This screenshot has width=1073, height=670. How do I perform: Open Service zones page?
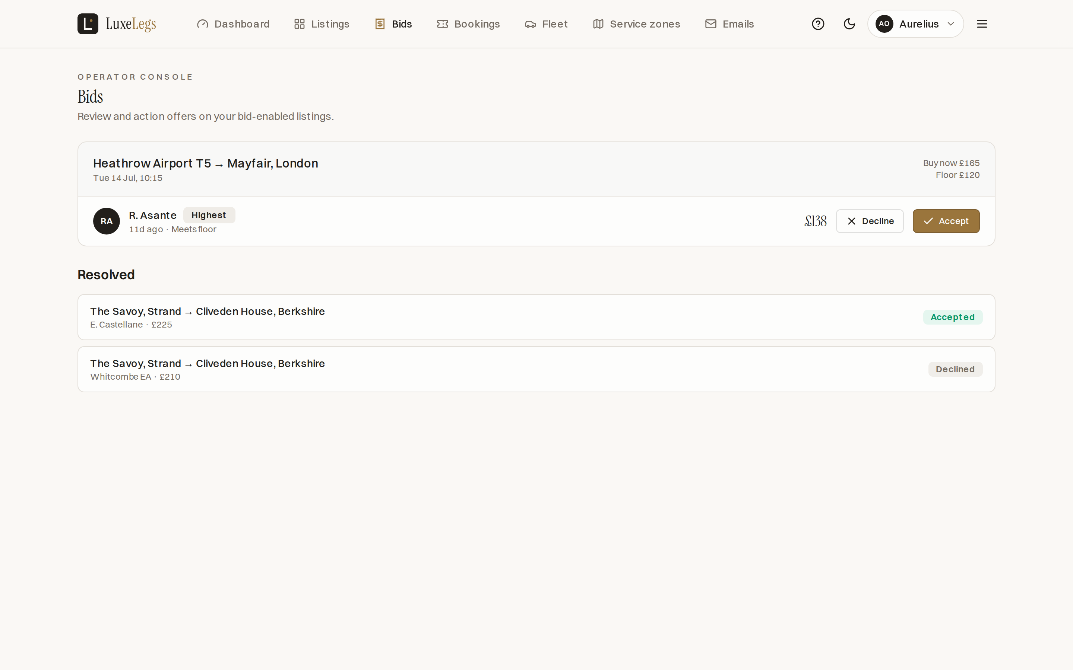tap(636, 24)
